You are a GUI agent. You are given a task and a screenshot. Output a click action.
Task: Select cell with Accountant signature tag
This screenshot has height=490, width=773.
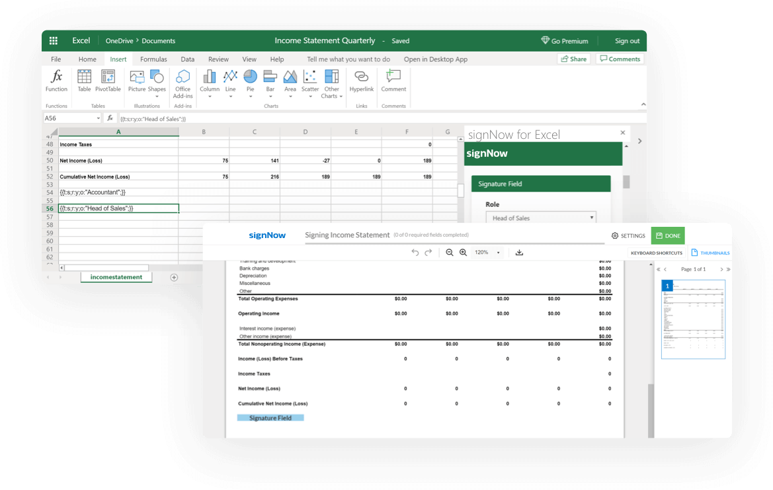pyautogui.click(x=118, y=192)
